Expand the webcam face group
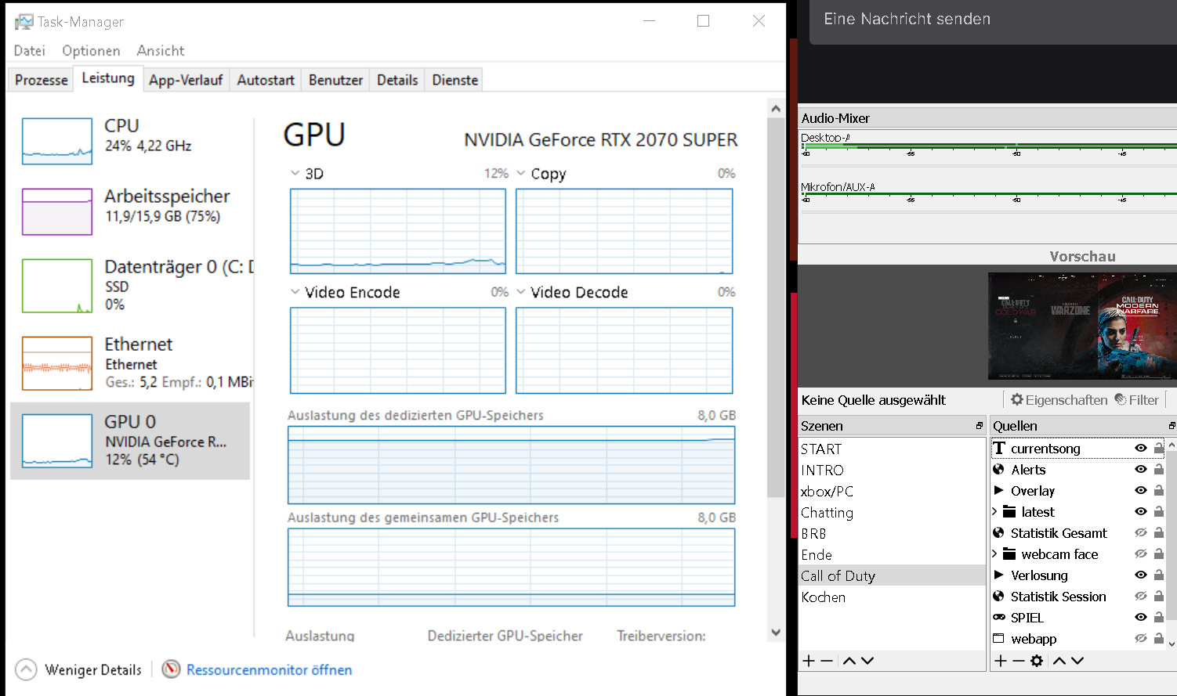Image resolution: width=1177 pixels, height=696 pixels. click(x=995, y=554)
